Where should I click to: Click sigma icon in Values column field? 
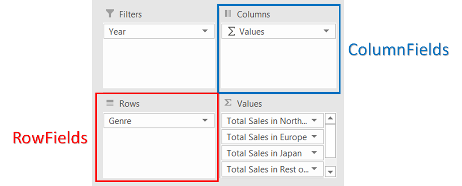(x=231, y=32)
